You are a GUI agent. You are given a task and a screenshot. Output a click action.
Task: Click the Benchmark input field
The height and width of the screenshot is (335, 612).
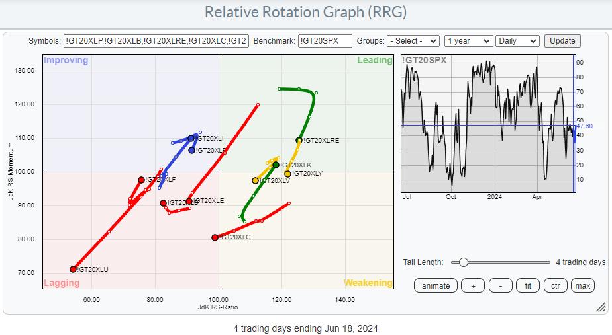(x=325, y=41)
